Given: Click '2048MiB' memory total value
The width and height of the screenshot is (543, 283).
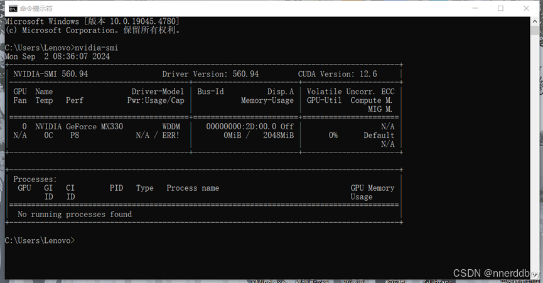Looking at the screenshot, I should (279, 136).
